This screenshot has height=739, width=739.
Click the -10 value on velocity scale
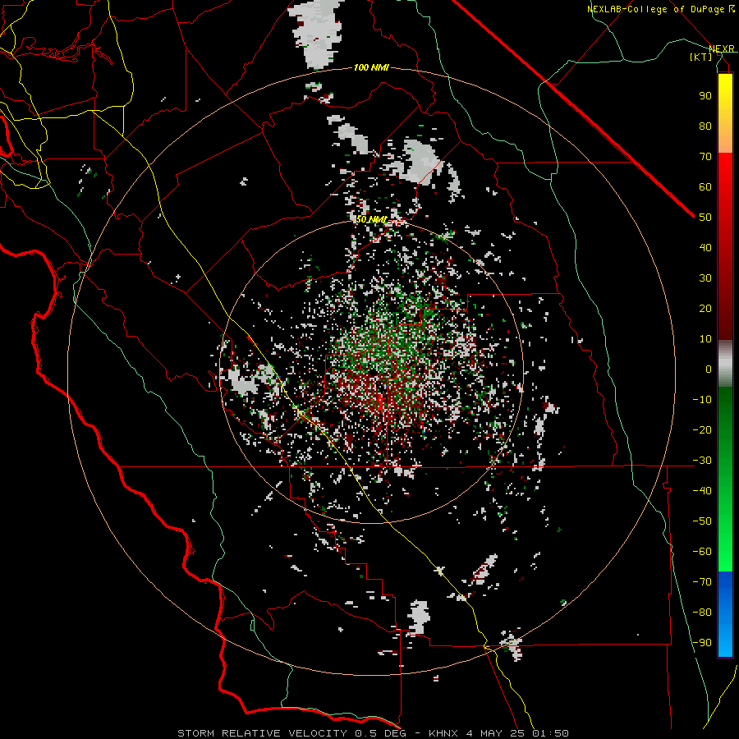(x=702, y=400)
